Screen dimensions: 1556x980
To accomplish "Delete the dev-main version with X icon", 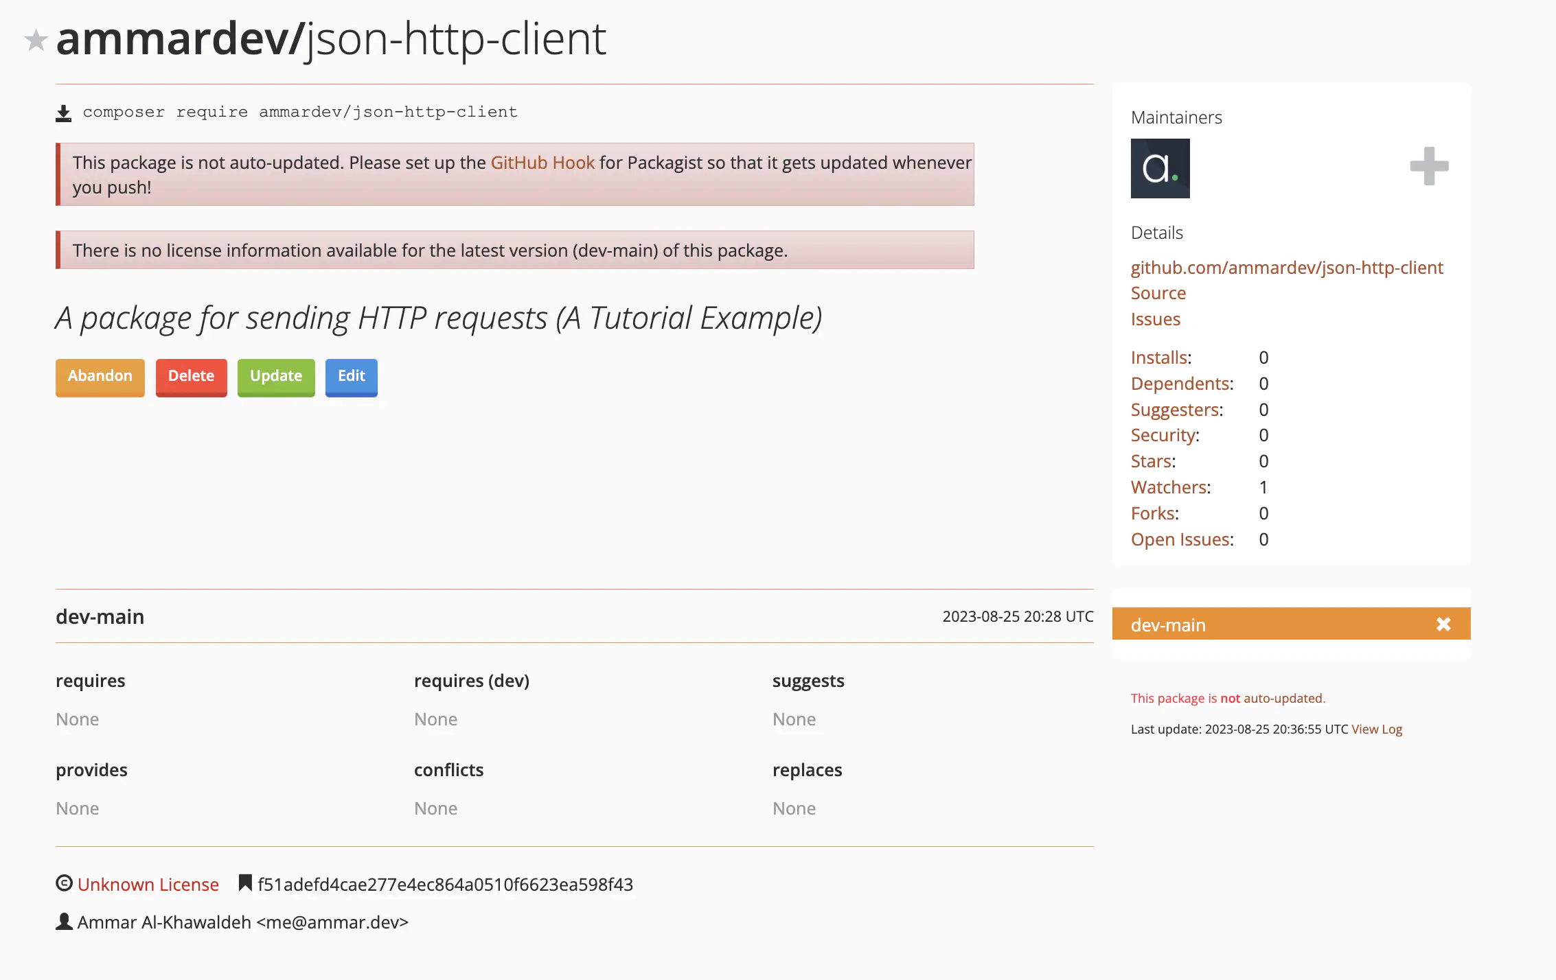I will click(1443, 625).
